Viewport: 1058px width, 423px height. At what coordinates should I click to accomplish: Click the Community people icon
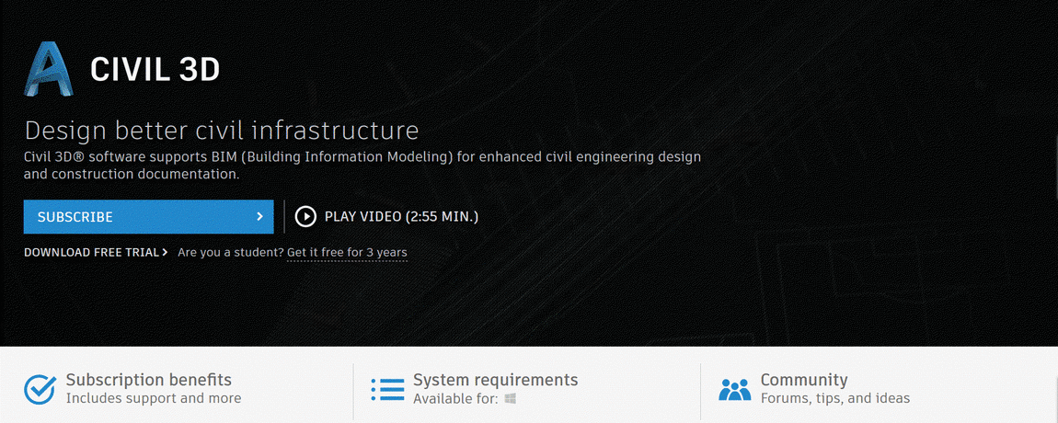(x=735, y=389)
